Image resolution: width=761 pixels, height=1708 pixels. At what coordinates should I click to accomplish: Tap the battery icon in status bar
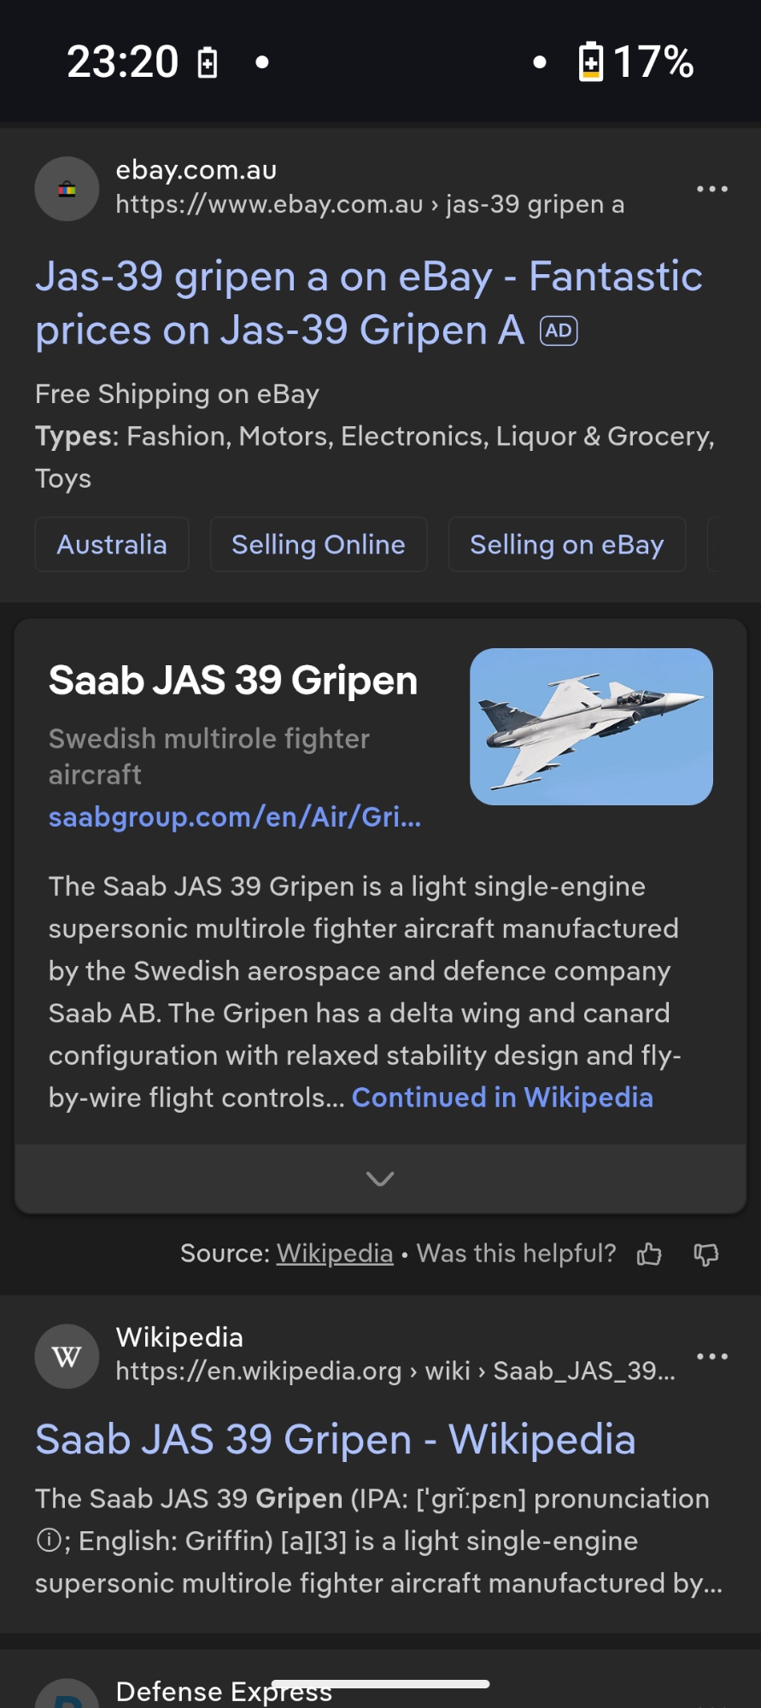pos(590,61)
